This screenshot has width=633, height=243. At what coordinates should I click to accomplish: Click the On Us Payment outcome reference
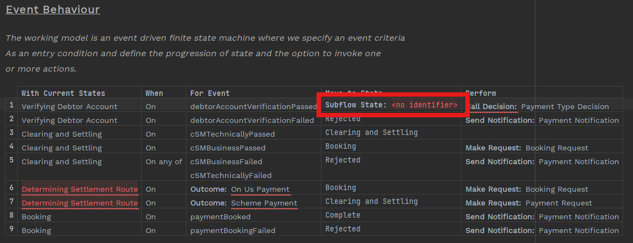pos(260,189)
